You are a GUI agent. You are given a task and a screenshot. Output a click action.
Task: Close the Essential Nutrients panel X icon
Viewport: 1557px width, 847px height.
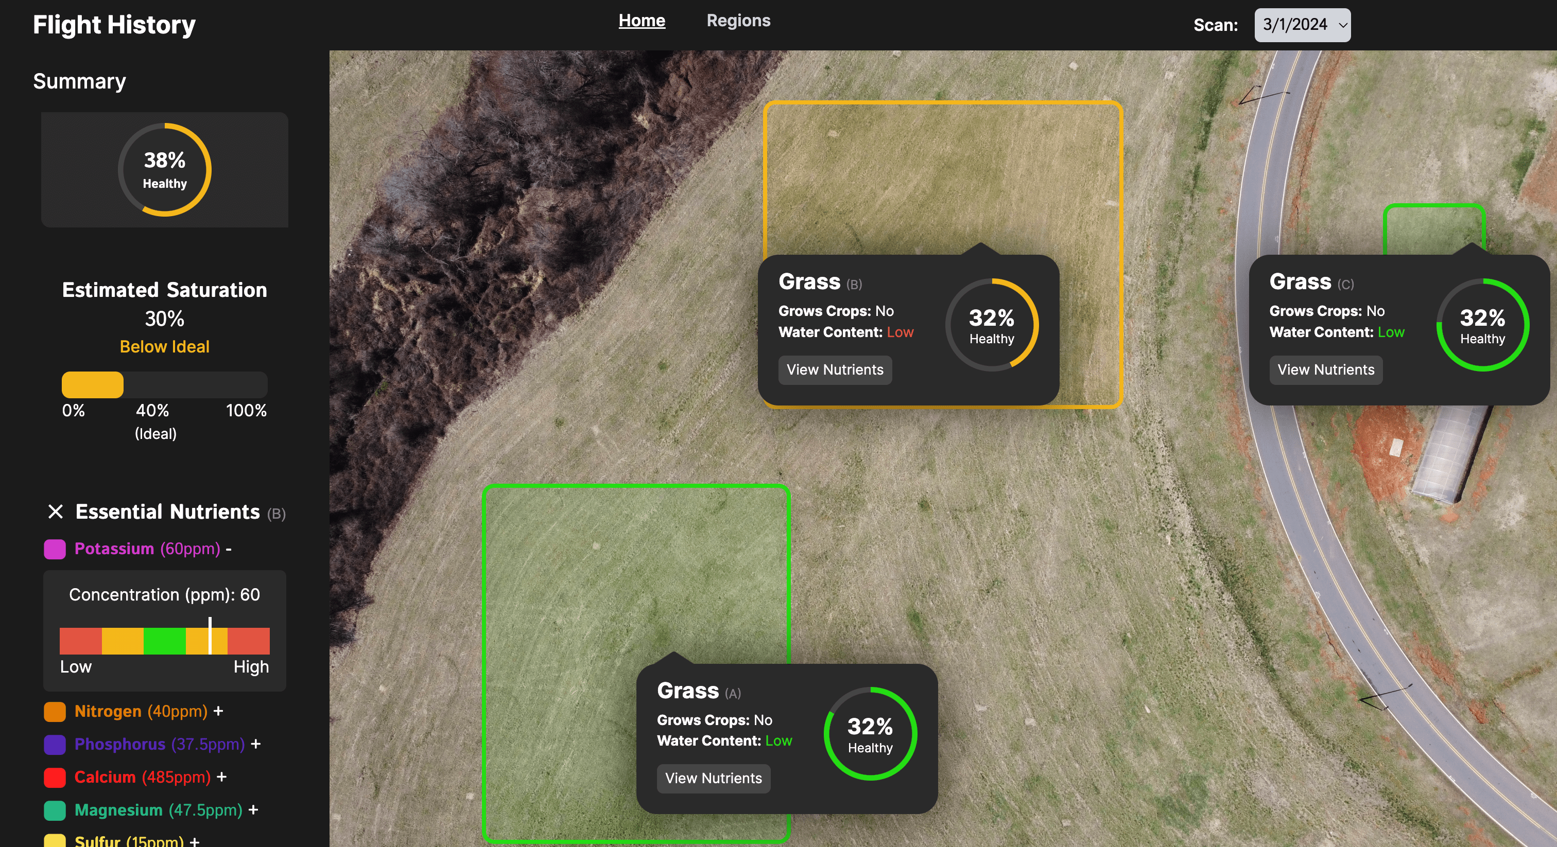click(55, 511)
